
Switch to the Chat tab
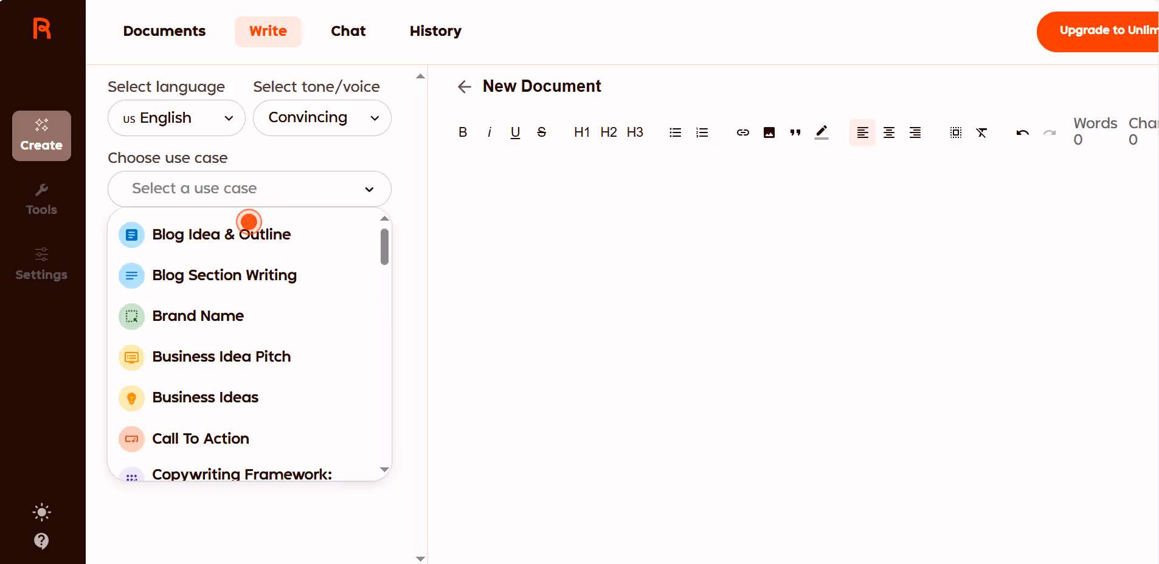tap(348, 31)
